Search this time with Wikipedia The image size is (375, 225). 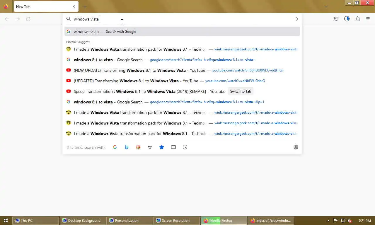(150, 147)
